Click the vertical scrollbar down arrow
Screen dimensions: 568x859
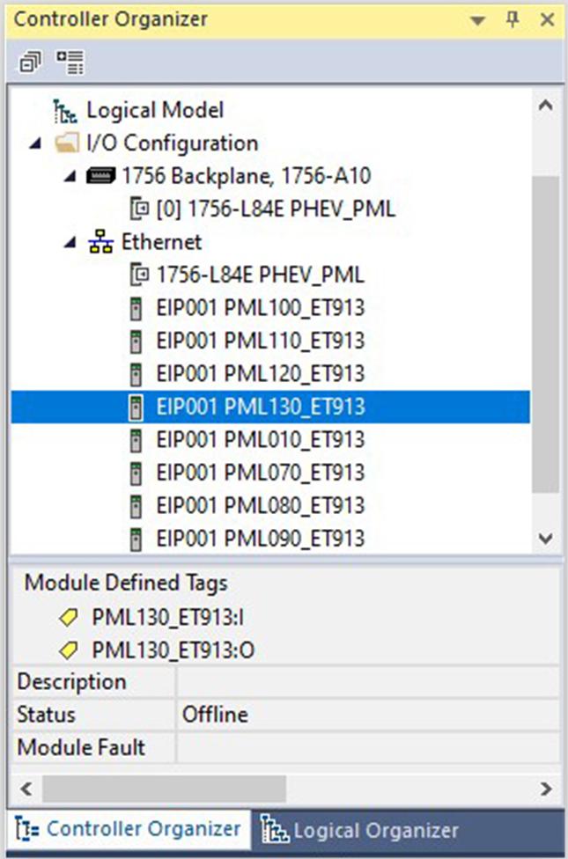[546, 538]
